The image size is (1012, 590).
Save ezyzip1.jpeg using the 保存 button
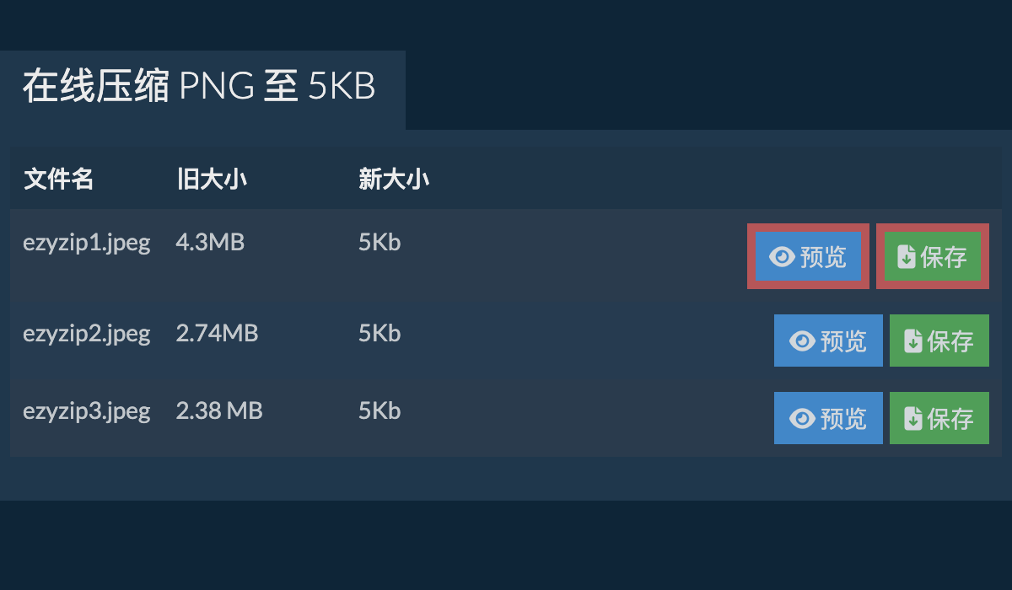(933, 256)
